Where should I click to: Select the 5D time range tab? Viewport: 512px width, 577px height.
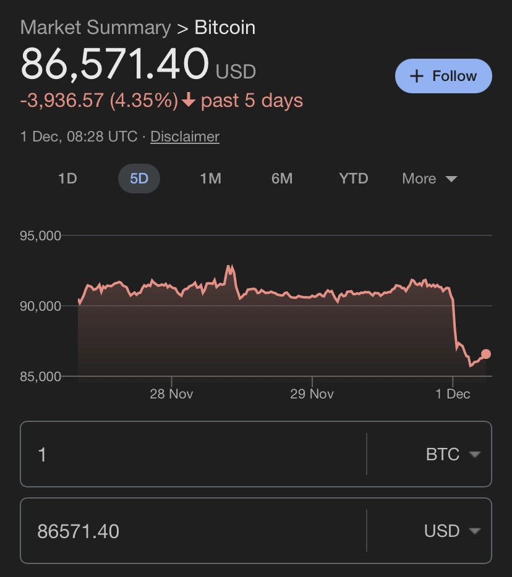139,179
